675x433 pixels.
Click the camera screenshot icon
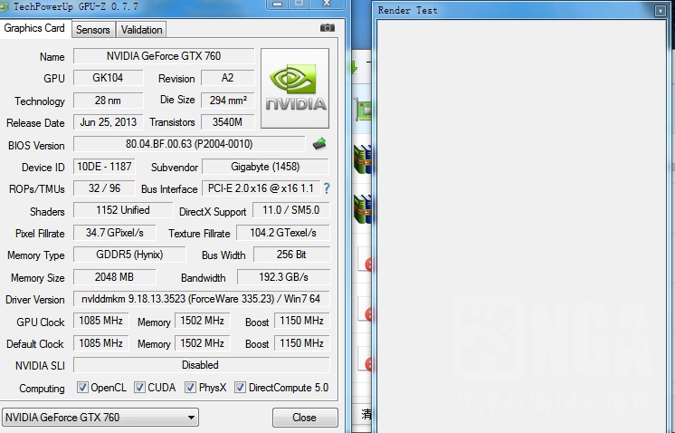click(328, 28)
